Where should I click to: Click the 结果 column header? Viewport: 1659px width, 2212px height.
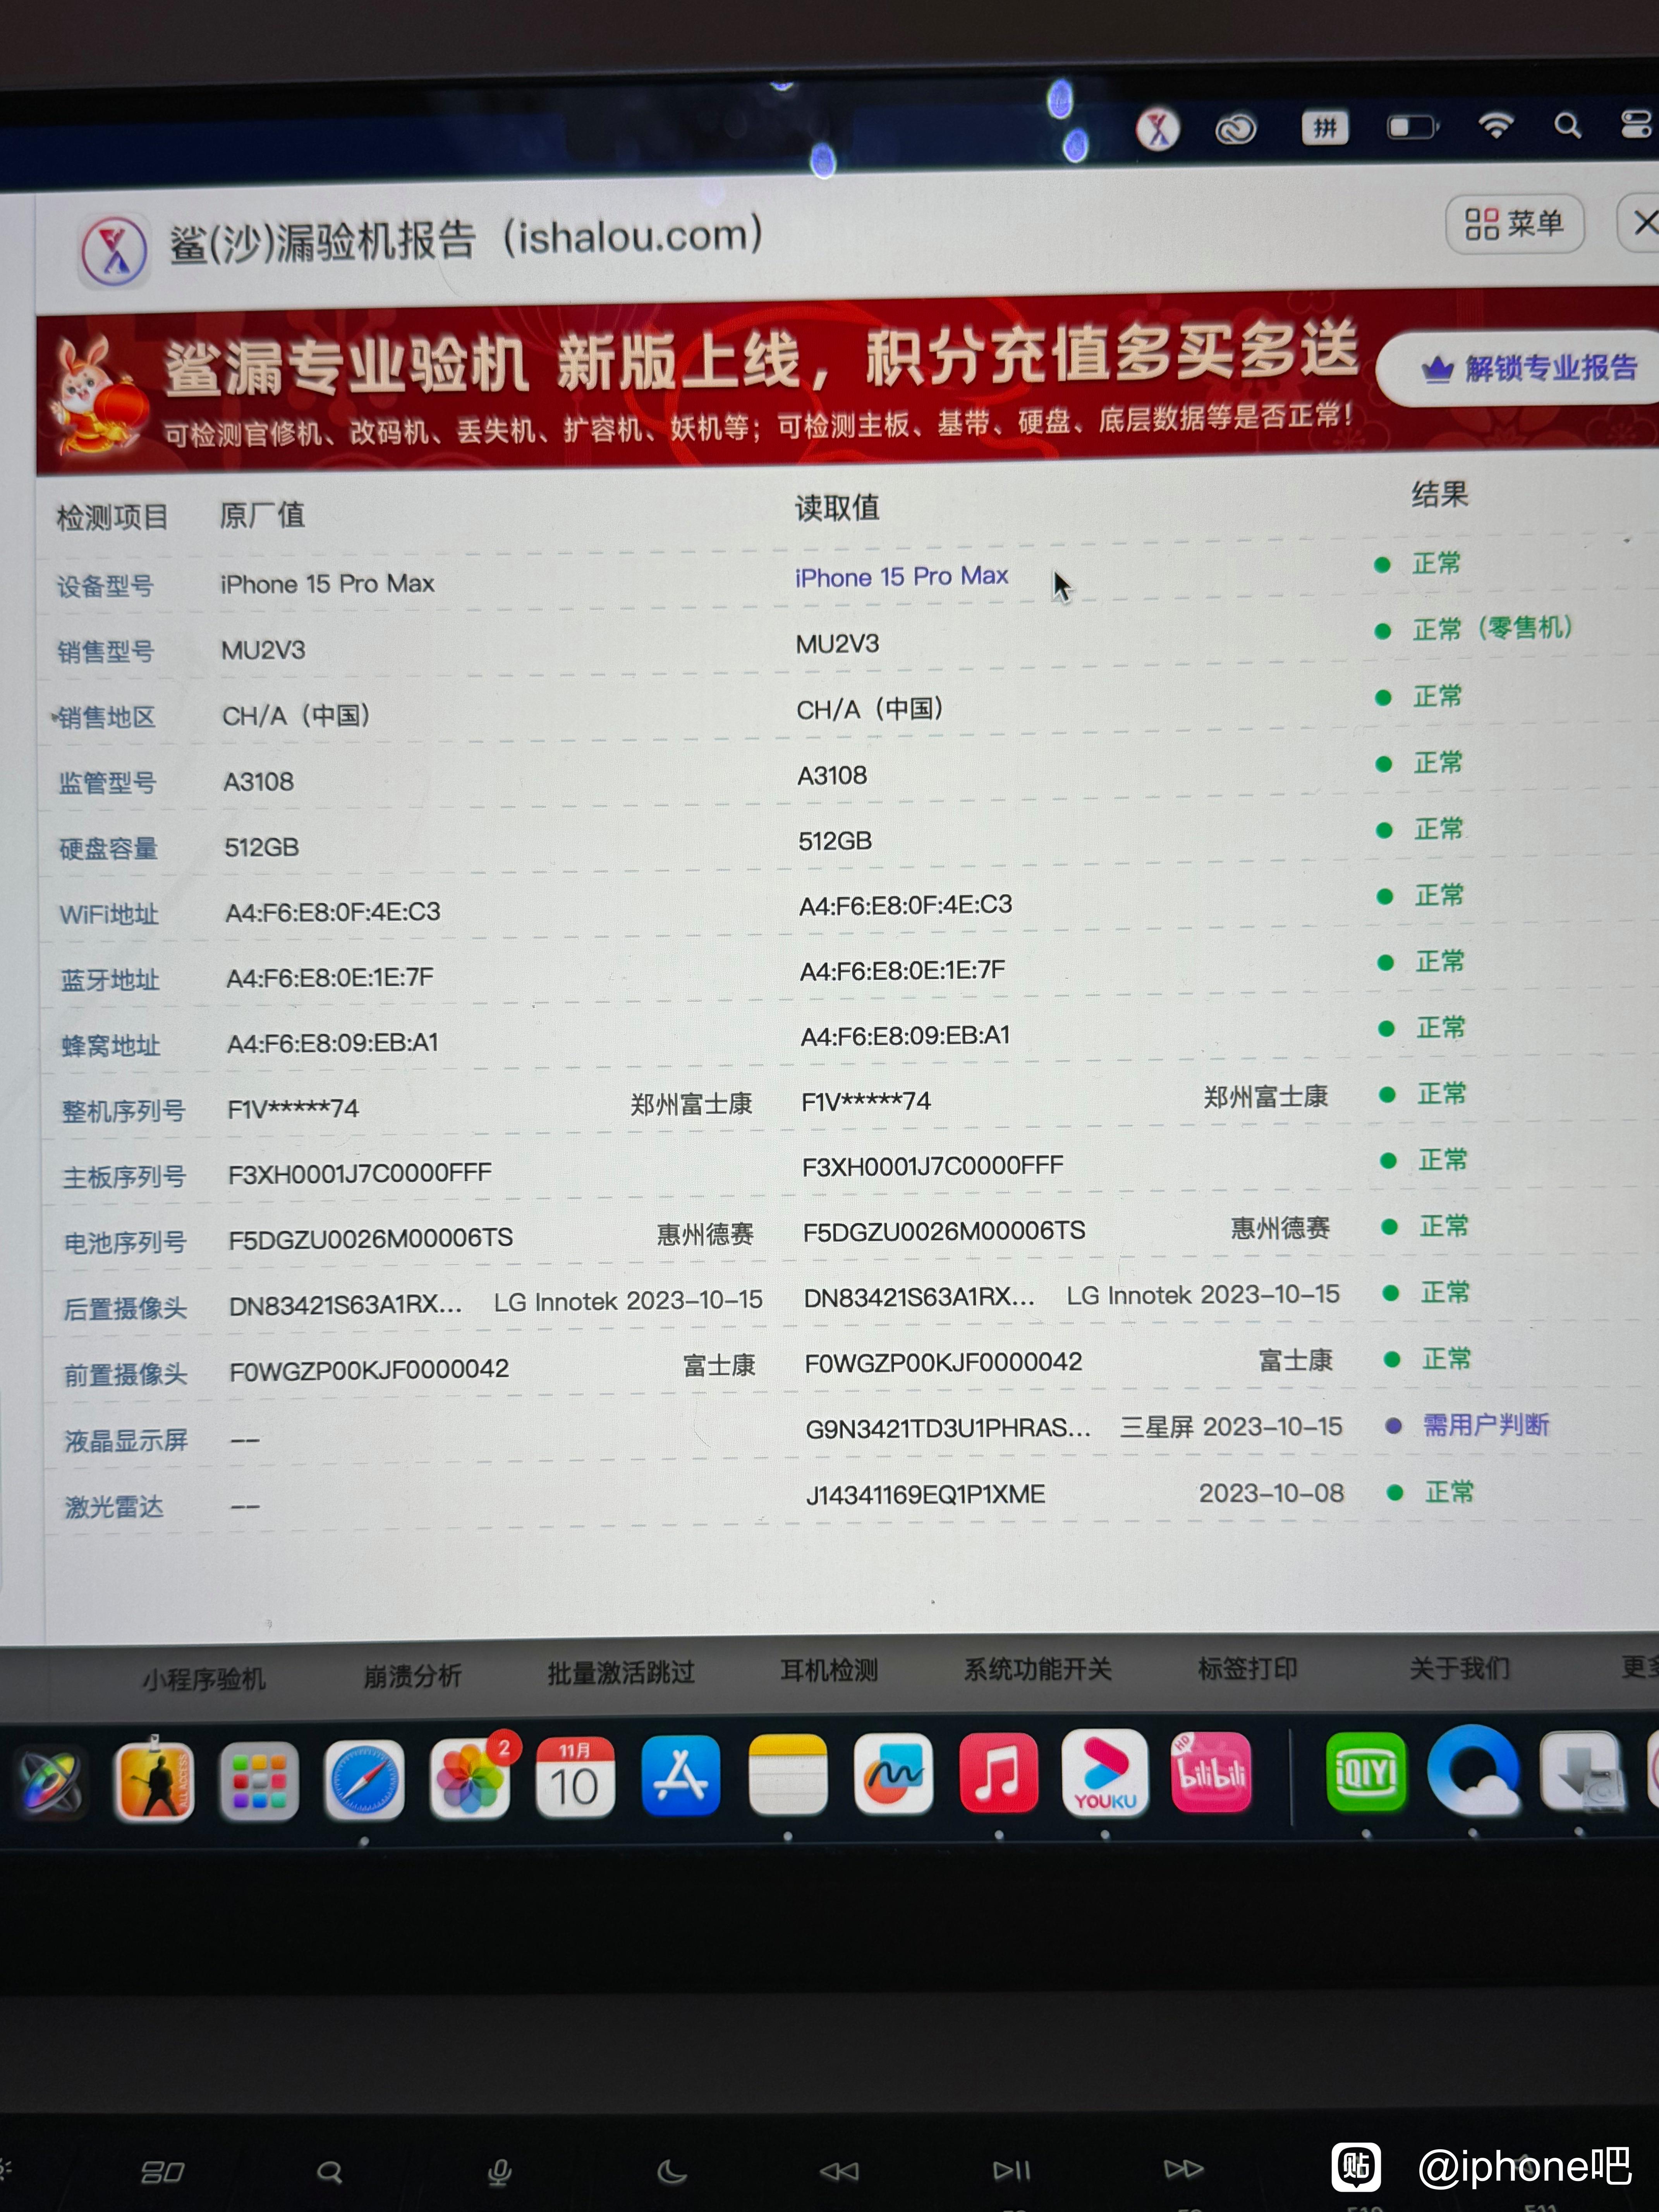tap(1440, 494)
